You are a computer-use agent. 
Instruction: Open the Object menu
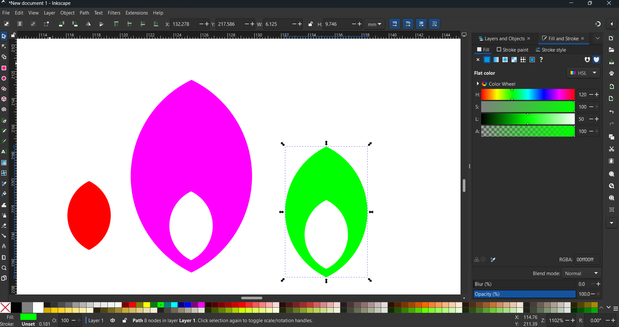point(67,13)
